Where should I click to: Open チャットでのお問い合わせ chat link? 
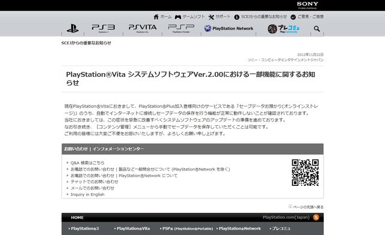click(94, 182)
